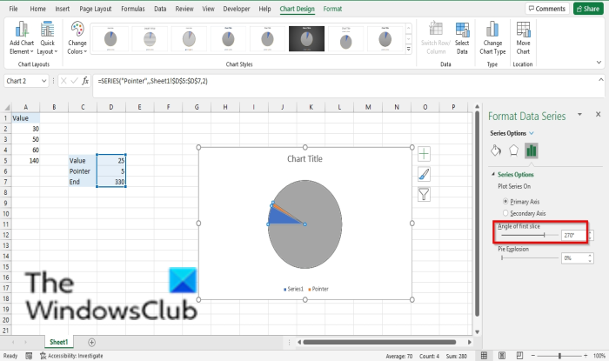Open Format Data Series pane options arrow
609x361 pixels.
tap(579, 114)
